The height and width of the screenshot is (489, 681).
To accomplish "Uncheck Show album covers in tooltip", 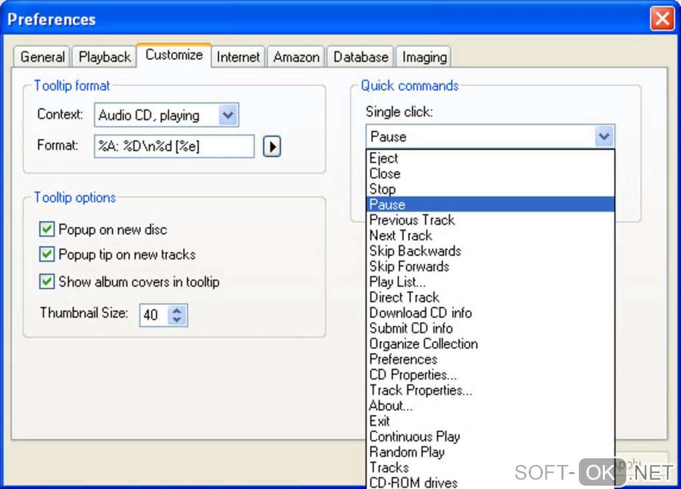I will [x=47, y=282].
